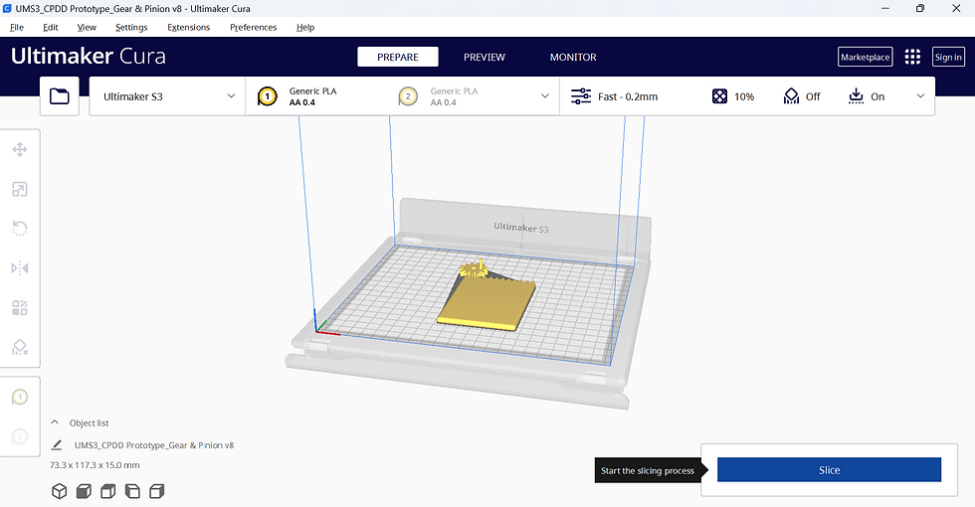This screenshot has height=507, width=975.
Task: Rename model with the pencil icon
Action: (x=57, y=445)
